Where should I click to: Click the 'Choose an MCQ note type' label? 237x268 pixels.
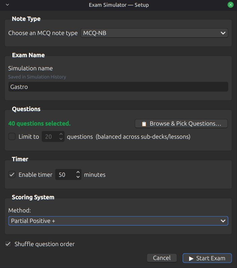tap(43, 33)
